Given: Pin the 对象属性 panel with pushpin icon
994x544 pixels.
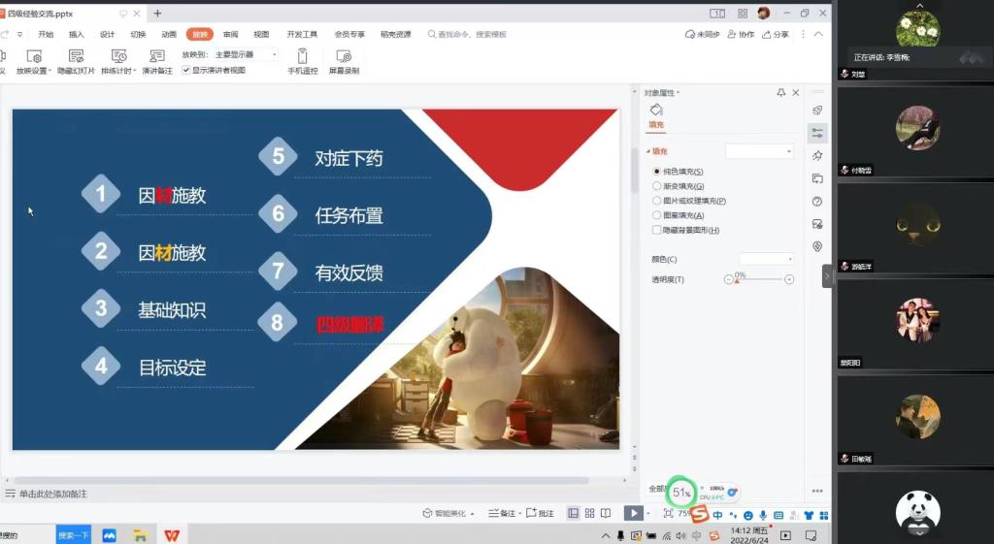Looking at the screenshot, I should point(781,93).
